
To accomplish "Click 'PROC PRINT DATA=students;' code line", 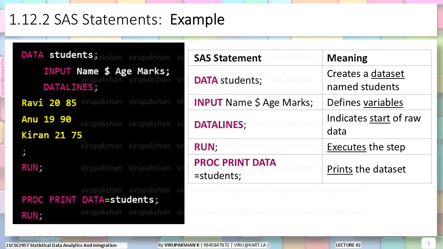I will (x=90, y=200).
